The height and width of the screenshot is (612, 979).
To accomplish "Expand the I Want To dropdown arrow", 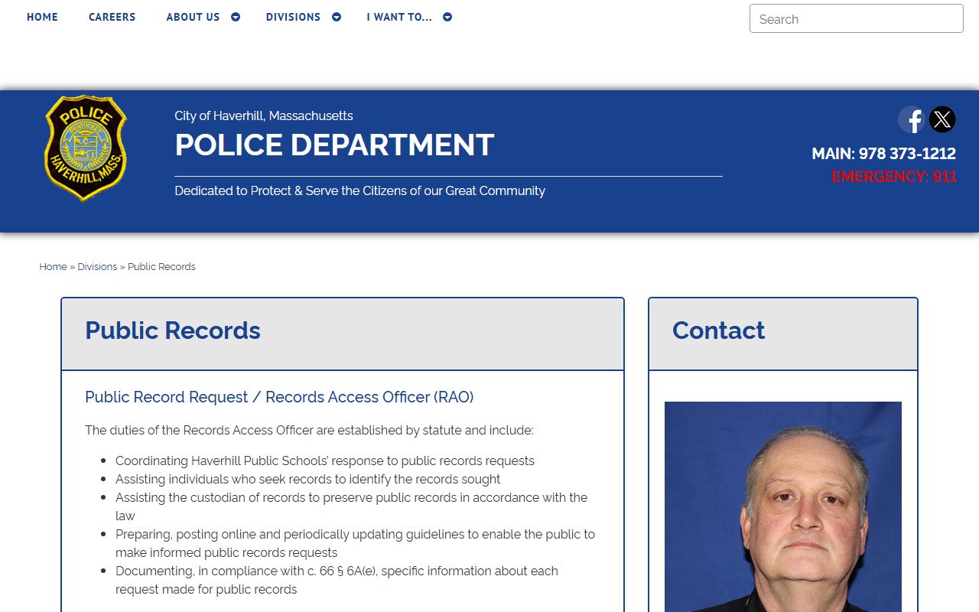I will [447, 17].
